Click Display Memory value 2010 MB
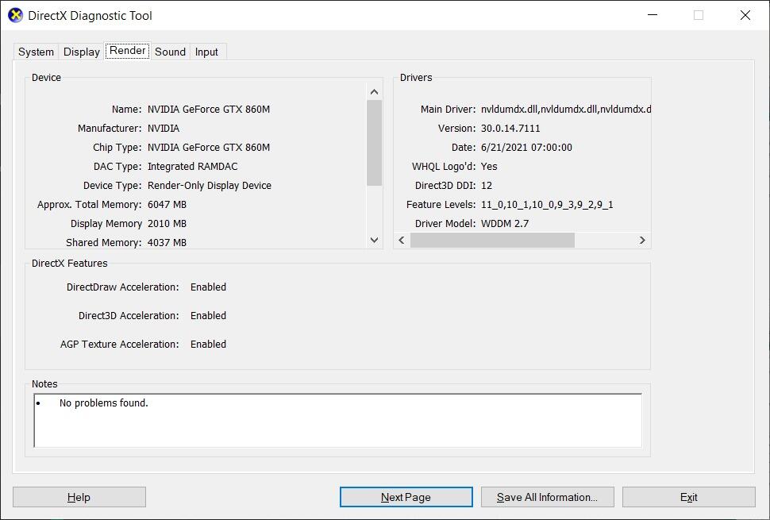The height and width of the screenshot is (520, 770). point(167,223)
